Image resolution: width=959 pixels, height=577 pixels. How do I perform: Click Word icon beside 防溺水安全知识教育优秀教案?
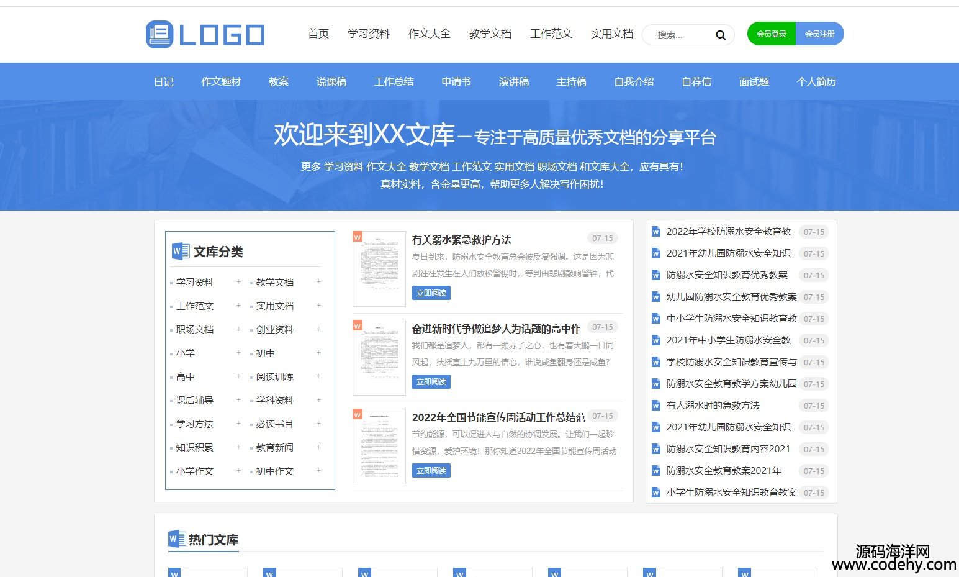click(x=655, y=275)
